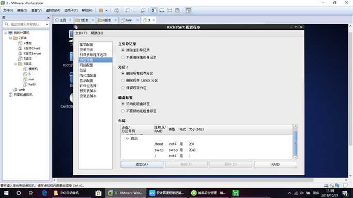Collapse 我的计算机 tree node
The width and height of the screenshot is (353, 198).
(6, 33)
